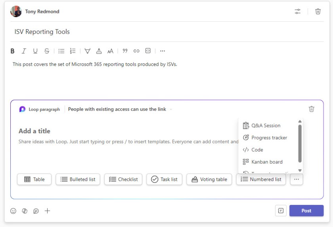This screenshot has width=333, height=227.
Task: Open the emoji picker
Action: pyautogui.click(x=13, y=211)
